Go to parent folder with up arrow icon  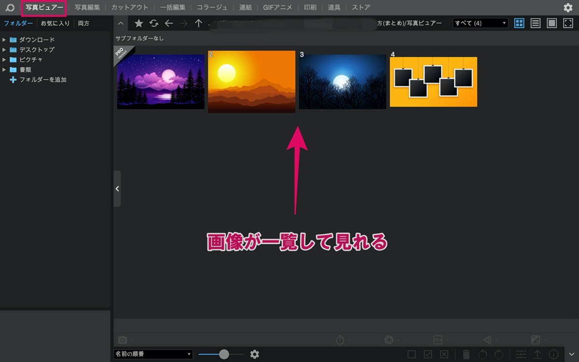(x=198, y=23)
